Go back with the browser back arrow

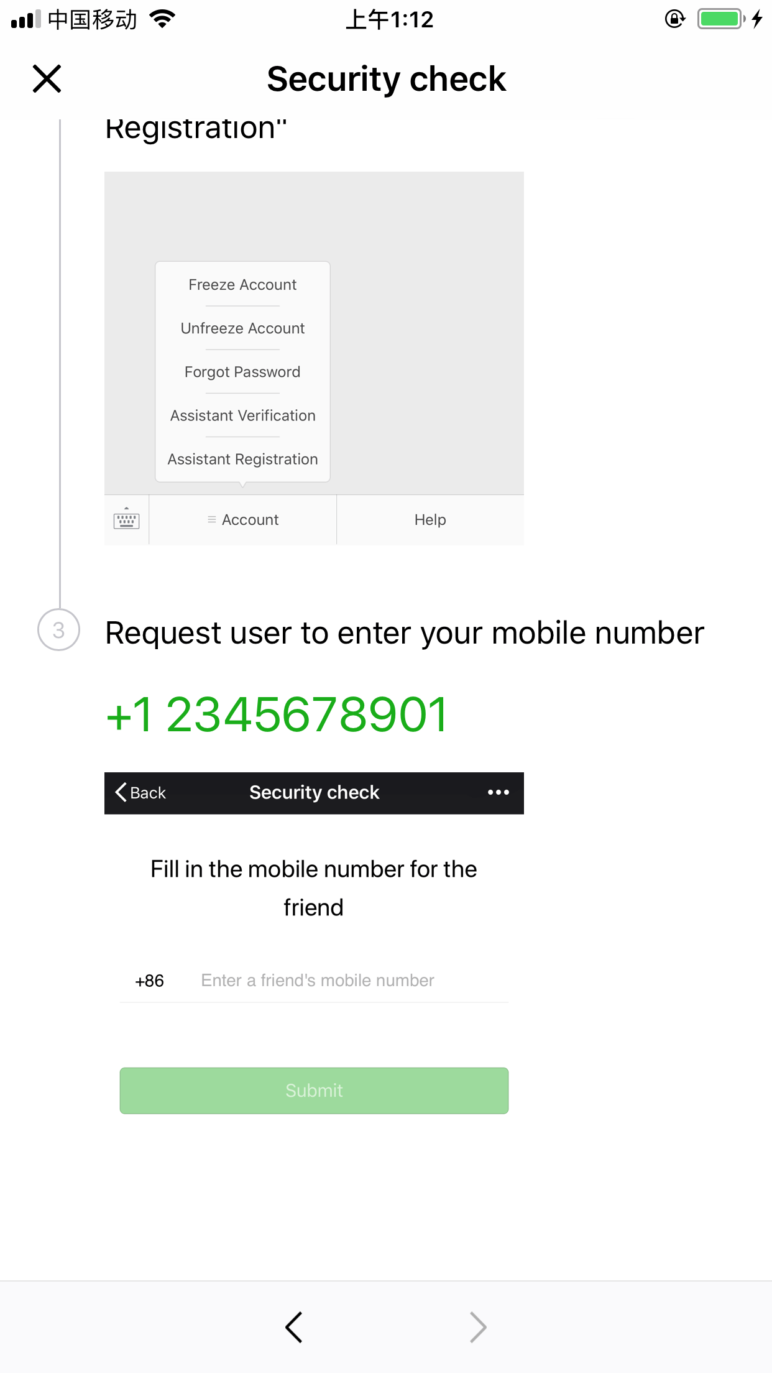click(294, 1327)
